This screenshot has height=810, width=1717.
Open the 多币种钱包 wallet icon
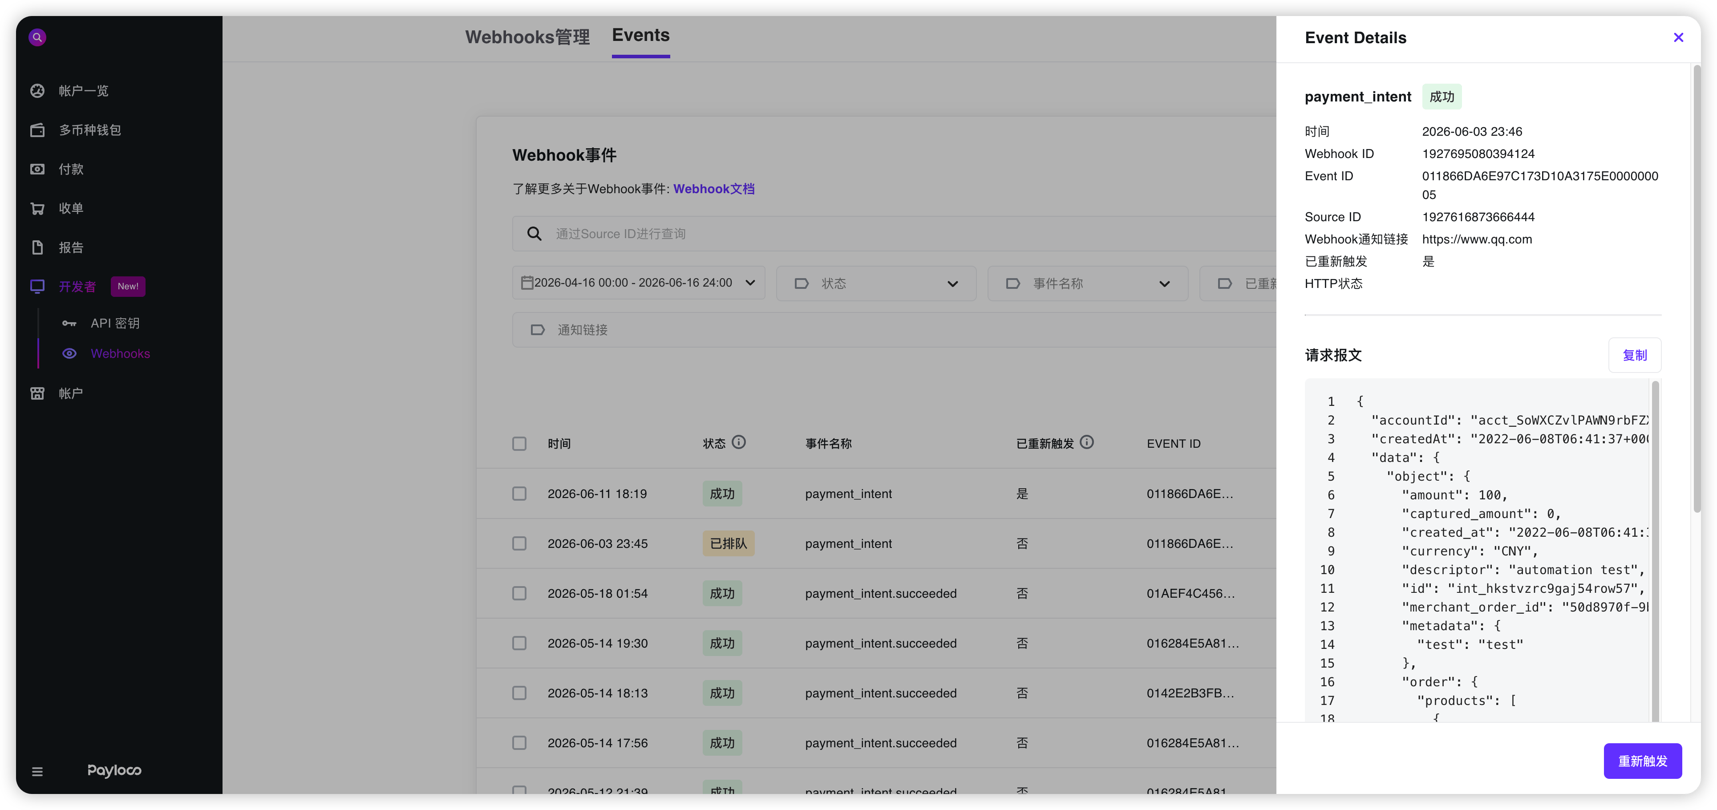[x=37, y=130]
